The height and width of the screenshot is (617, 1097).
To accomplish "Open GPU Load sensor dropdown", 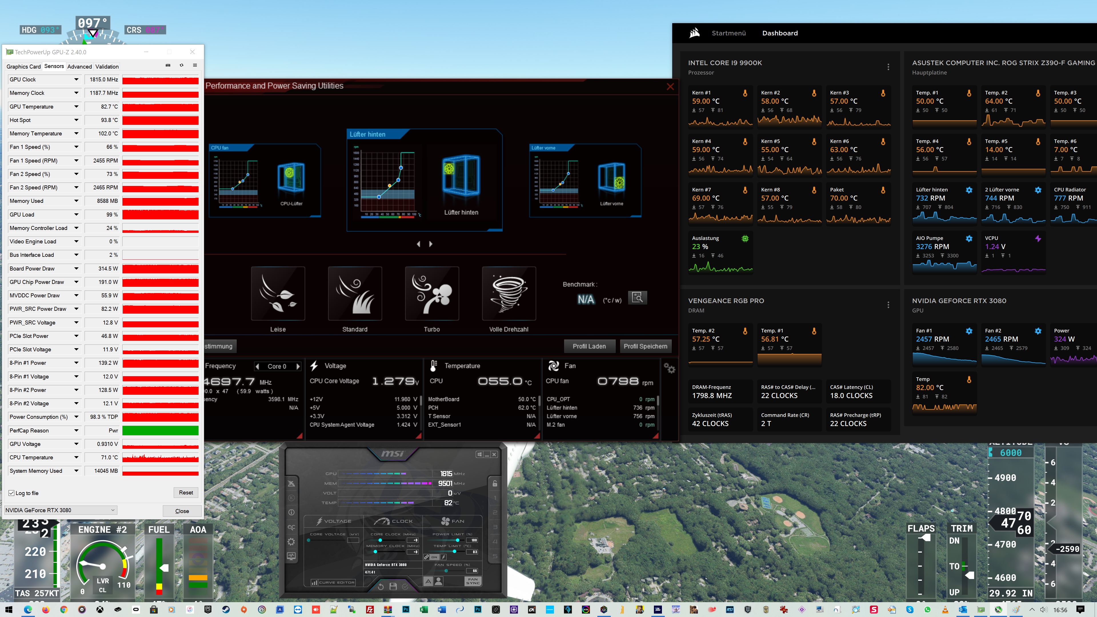I will tap(76, 215).
